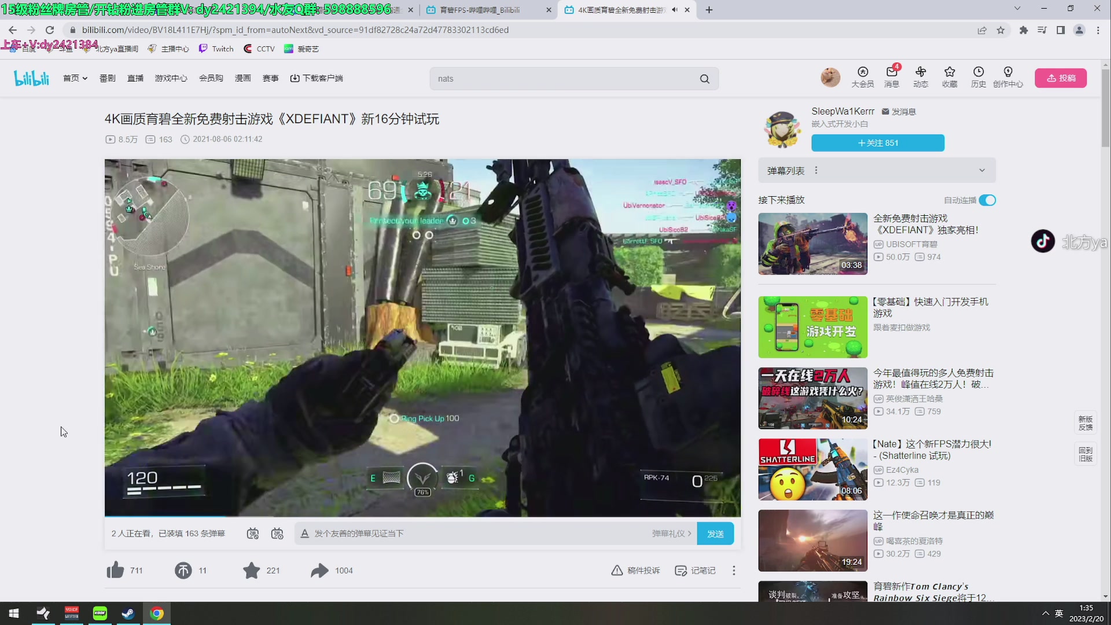This screenshot has height=625, width=1111.
Task: Follow uploader with 关注 851 button
Action: coord(878,143)
